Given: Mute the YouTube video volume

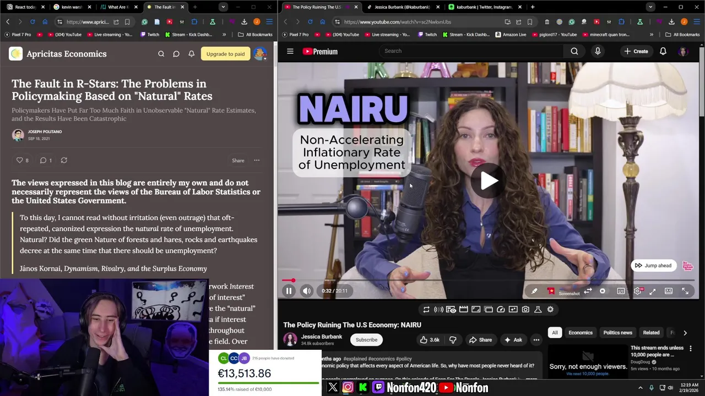Looking at the screenshot, I should (307, 291).
